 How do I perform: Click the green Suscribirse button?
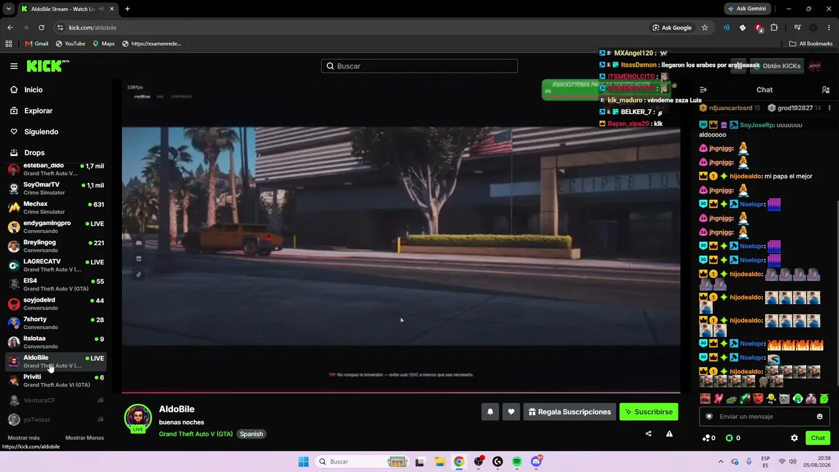(649, 412)
